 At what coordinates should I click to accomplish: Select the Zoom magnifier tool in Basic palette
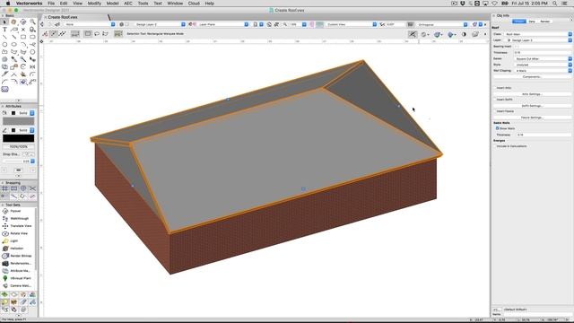point(32,22)
